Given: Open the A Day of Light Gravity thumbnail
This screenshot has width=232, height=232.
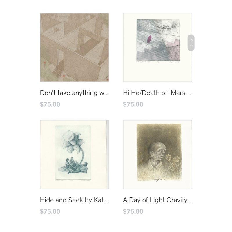Looking at the screenshot, I should (x=157, y=155).
